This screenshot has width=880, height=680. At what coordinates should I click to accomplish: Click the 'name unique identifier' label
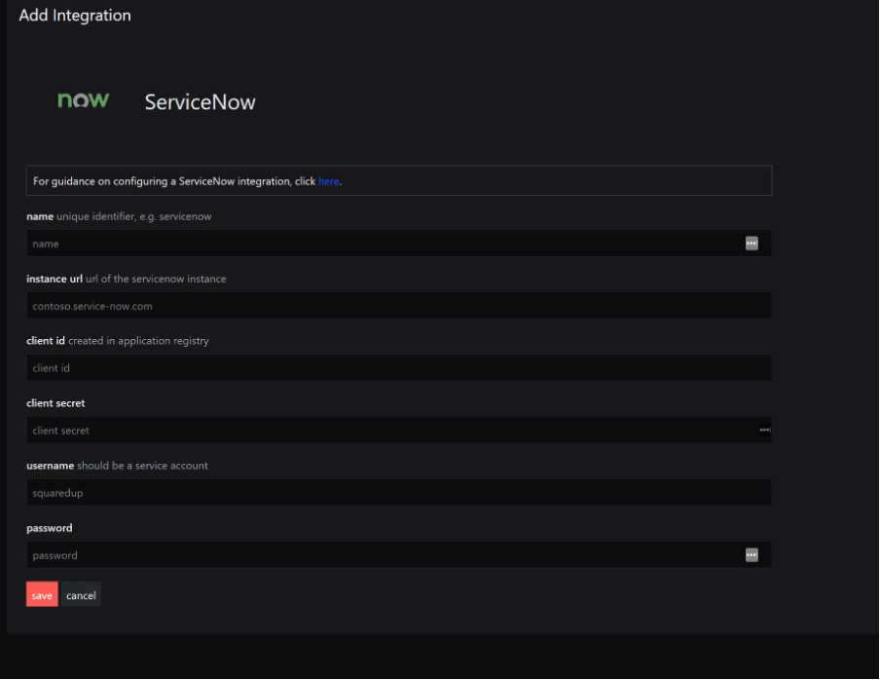point(119,216)
